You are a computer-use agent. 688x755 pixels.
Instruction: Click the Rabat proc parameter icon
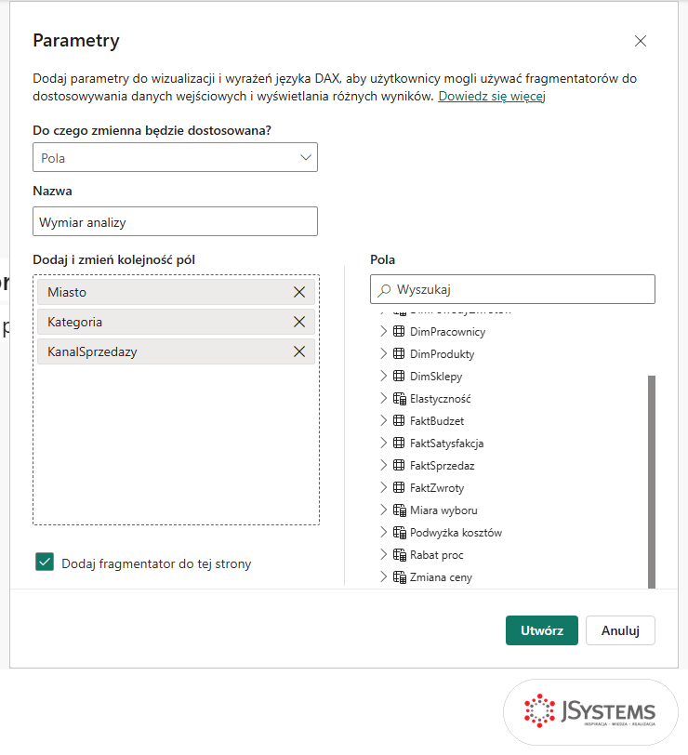(400, 555)
